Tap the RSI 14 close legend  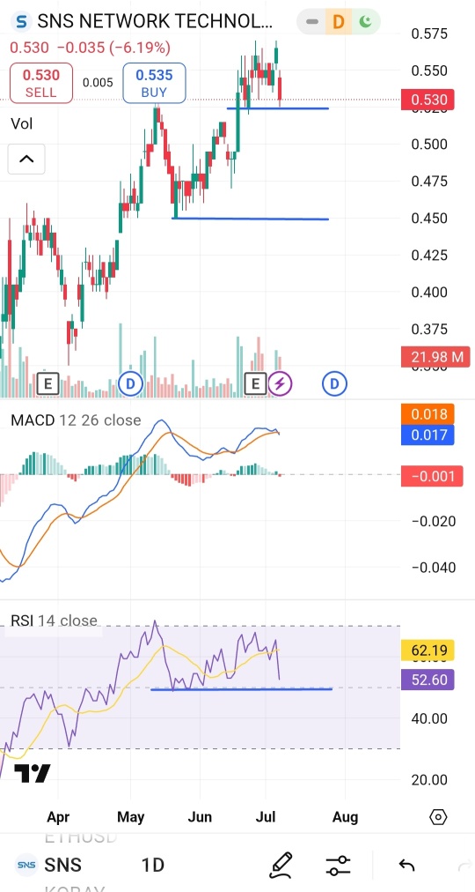coord(54,620)
